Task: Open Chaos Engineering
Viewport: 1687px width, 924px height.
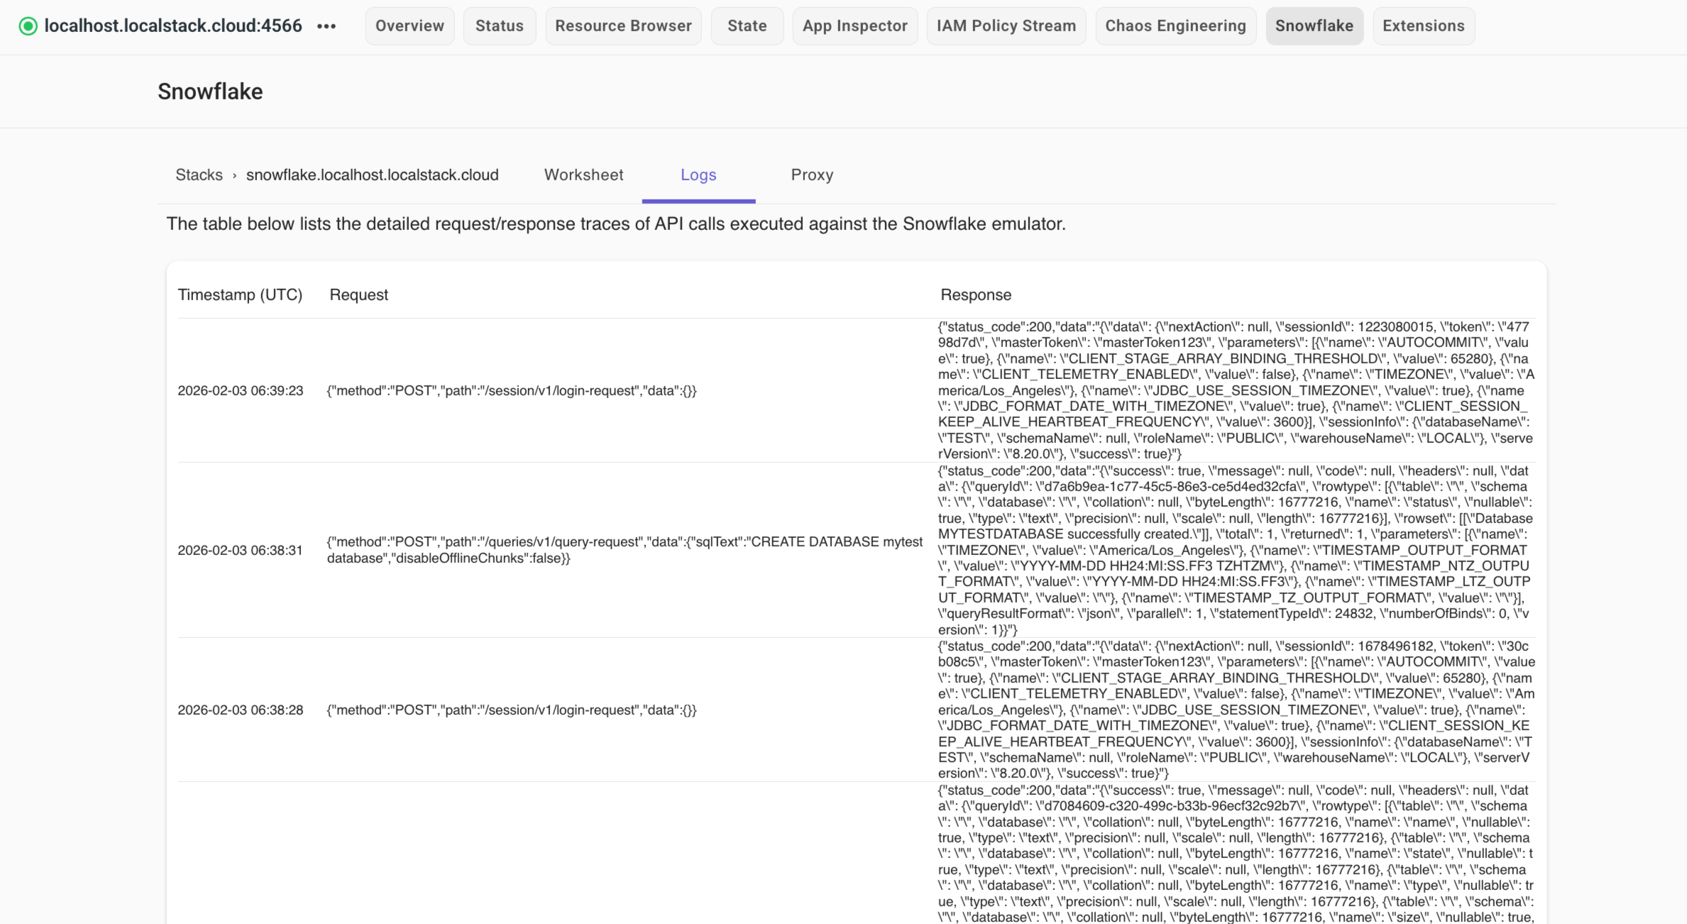Action: (x=1175, y=26)
